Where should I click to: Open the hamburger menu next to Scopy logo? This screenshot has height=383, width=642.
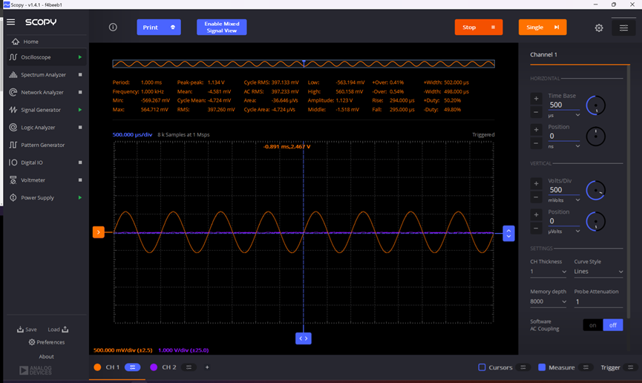10,22
